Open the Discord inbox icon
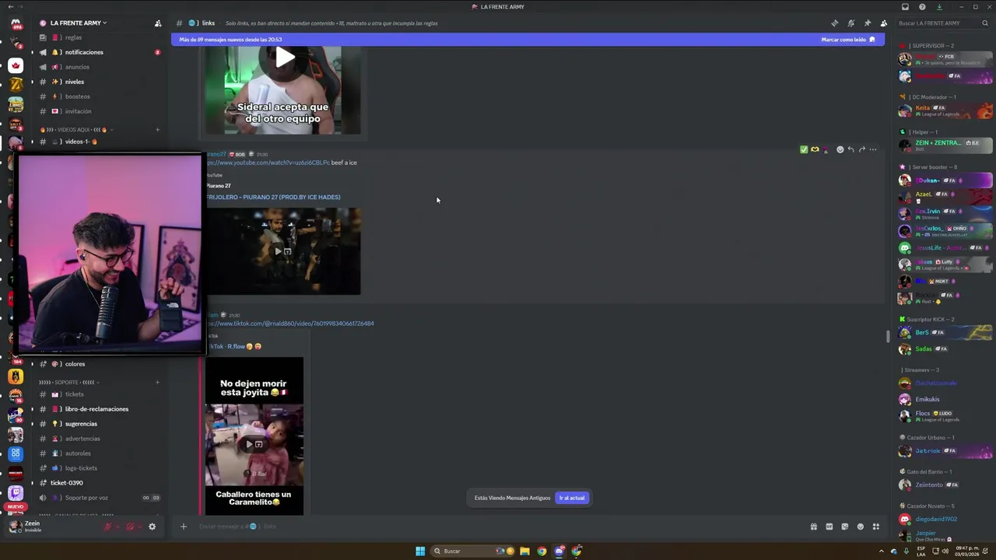This screenshot has height=560, width=996. (x=905, y=7)
